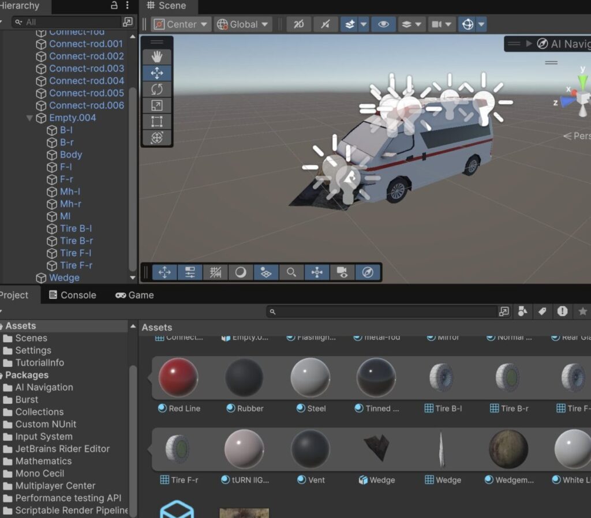The image size is (591, 518).
Task: Select the Rect transform tool
Action: (x=157, y=122)
